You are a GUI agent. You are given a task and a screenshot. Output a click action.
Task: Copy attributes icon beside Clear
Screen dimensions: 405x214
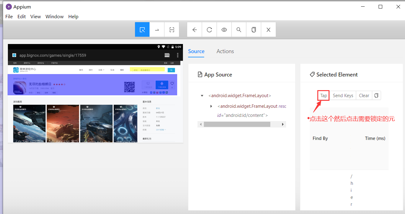tap(376, 95)
